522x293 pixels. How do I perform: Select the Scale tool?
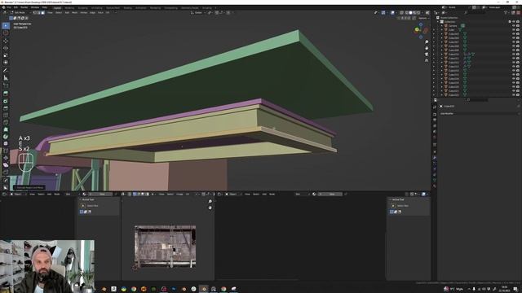pos(6,55)
